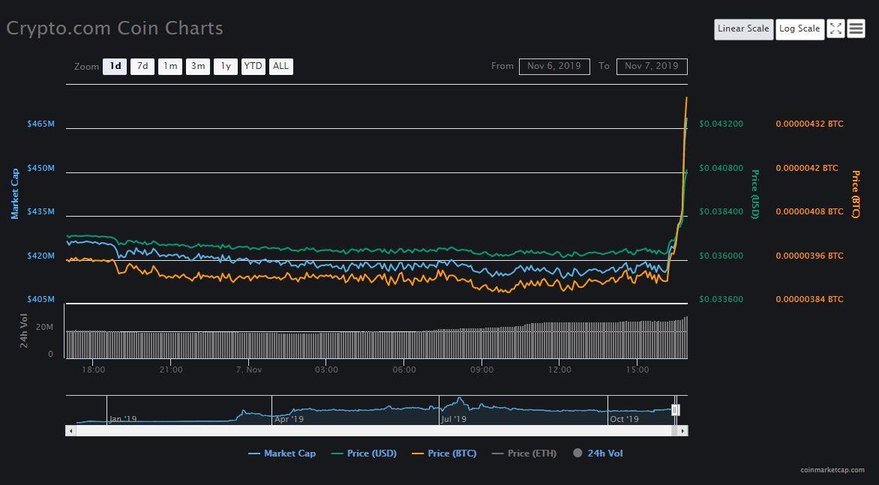Select the ALL zoom range

[x=280, y=66]
